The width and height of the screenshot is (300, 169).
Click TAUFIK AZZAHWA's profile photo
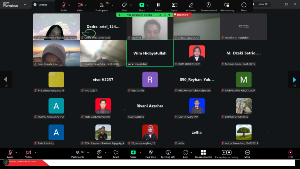197,106
